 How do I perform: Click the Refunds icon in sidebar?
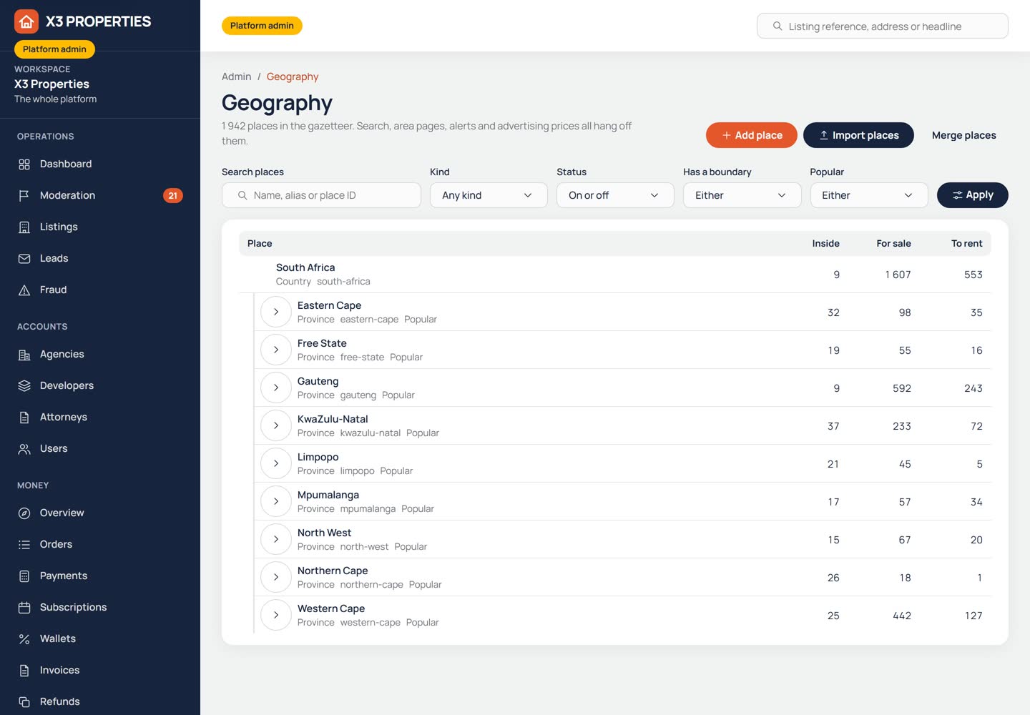pyautogui.click(x=24, y=702)
